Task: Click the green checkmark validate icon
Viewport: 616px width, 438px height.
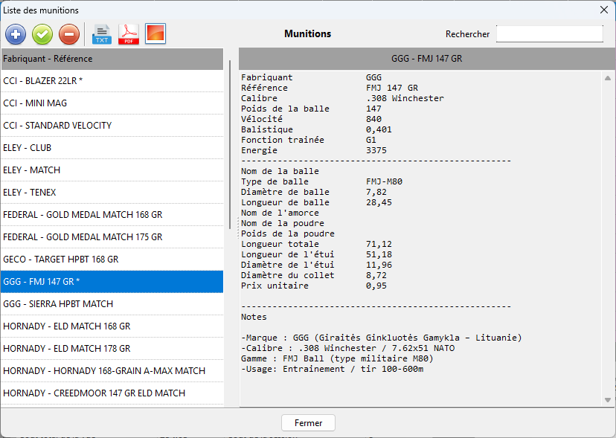Action: (42, 34)
